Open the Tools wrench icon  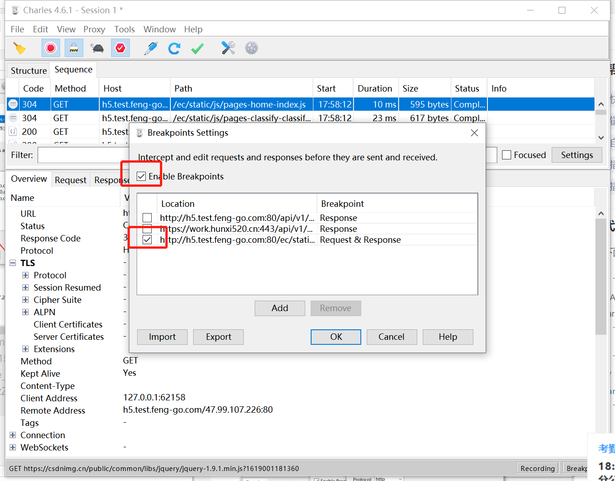(228, 48)
